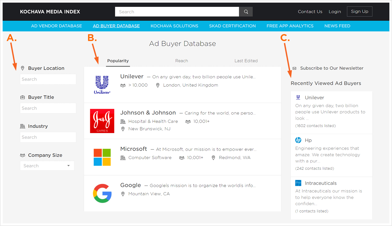Click the building icon beside Computer Software
Screen dimensions: 392x226
[x=123, y=158]
